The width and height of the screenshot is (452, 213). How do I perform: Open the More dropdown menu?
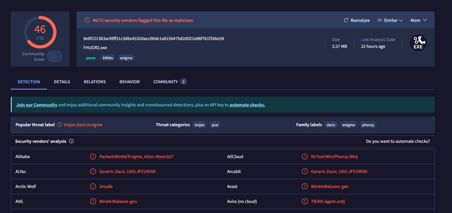click(418, 20)
